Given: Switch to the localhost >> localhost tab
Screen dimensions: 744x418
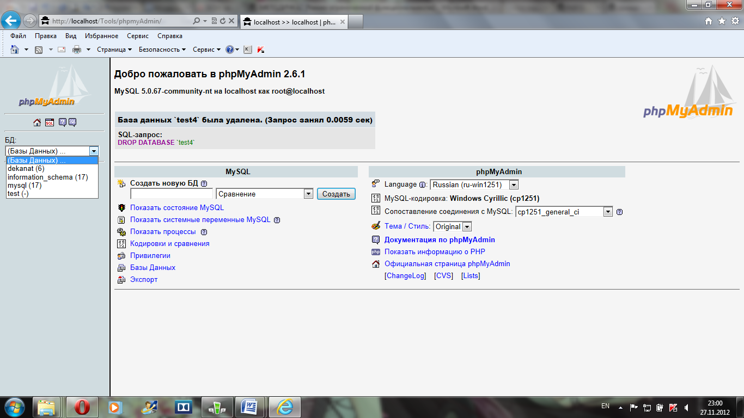Looking at the screenshot, I should click(x=294, y=22).
